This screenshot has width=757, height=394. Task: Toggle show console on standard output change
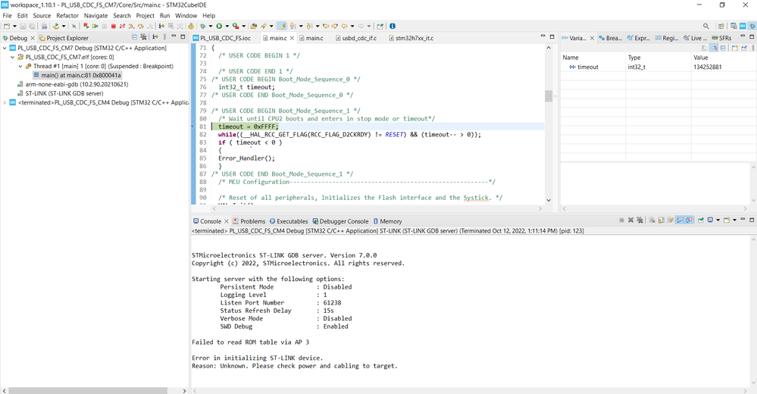[x=680, y=220]
